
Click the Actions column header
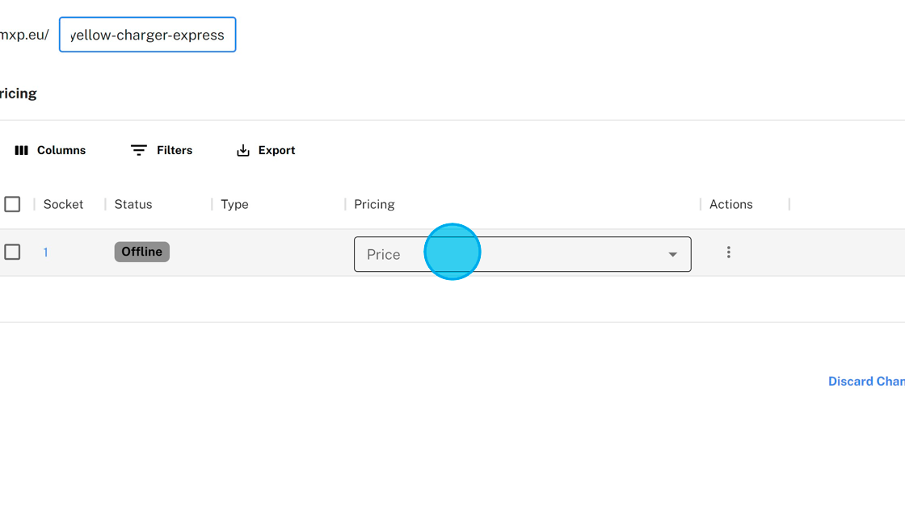pos(730,205)
